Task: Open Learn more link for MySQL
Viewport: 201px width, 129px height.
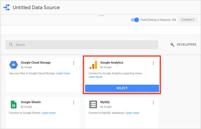Action: click(x=132, y=113)
